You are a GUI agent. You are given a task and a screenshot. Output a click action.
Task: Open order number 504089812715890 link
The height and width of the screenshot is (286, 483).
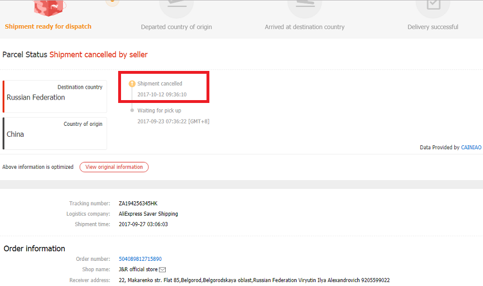tap(140, 259)
